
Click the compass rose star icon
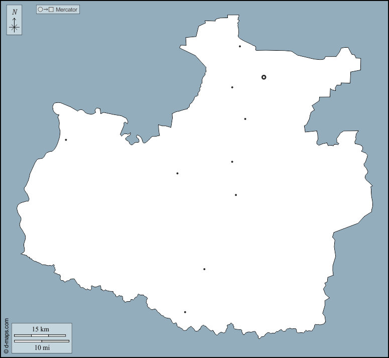click(x=14, y=28)
